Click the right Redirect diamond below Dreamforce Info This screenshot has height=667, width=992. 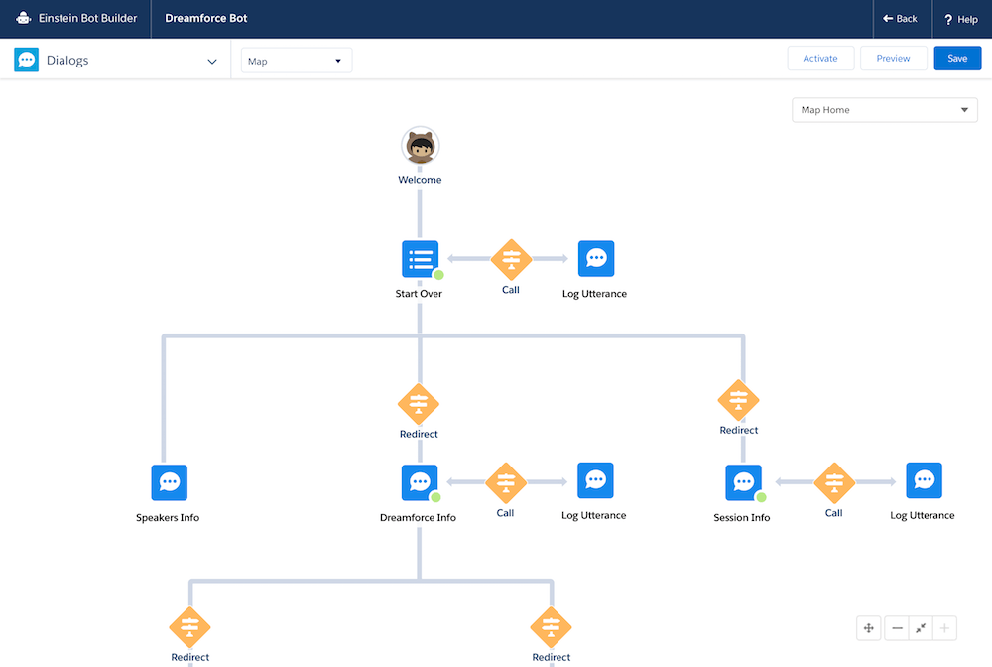point(551,627)
